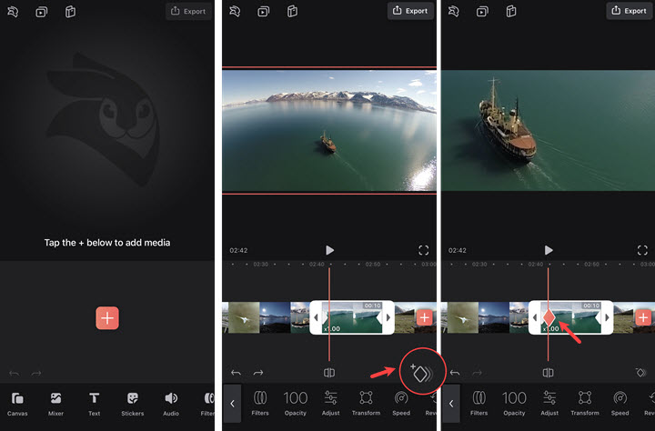655x431 pixels.
Task: Tap red plus add-clip button in middle panel timeline
Action: pyautogui.click(x=424, y=318)
